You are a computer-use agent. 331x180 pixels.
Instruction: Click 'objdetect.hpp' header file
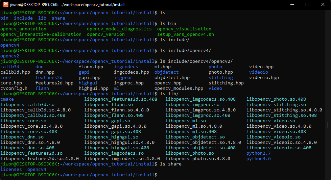[x=172, y=78]
